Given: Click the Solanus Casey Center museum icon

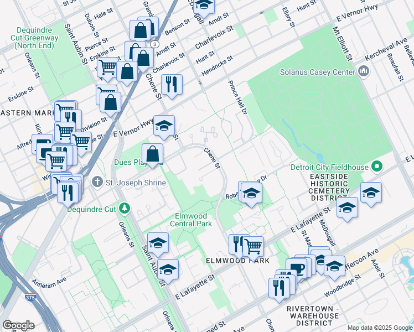Looking at the screenshot, I should pos(364,71).
